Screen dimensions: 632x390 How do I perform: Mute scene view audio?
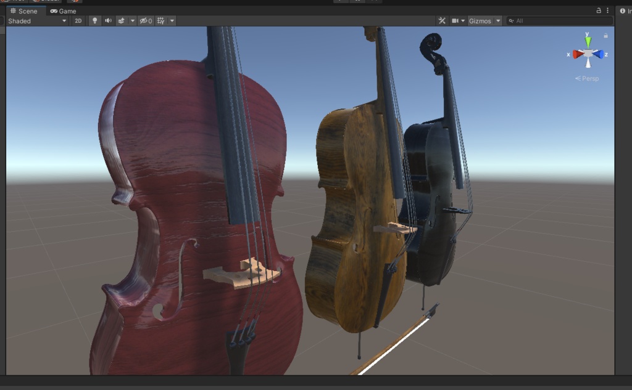pyautogui.click(x=109, y=20)
